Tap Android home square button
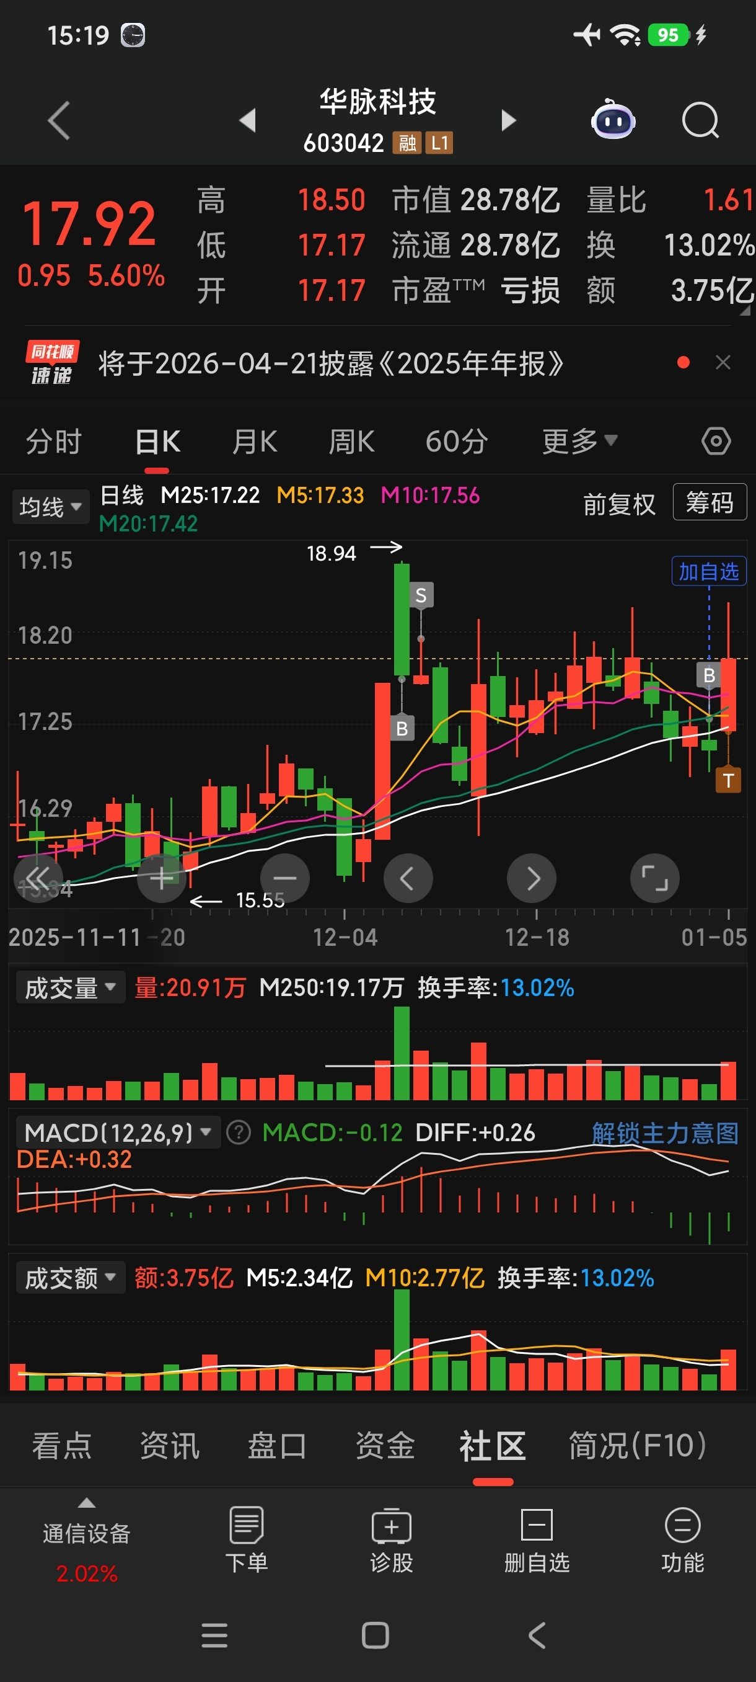Viewport: 756px width, 1682px height. [375, 1635]
